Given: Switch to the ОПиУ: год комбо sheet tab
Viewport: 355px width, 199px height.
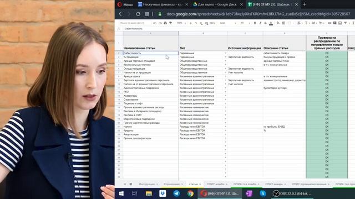Looking at the screenshot, I should point(246,184).
